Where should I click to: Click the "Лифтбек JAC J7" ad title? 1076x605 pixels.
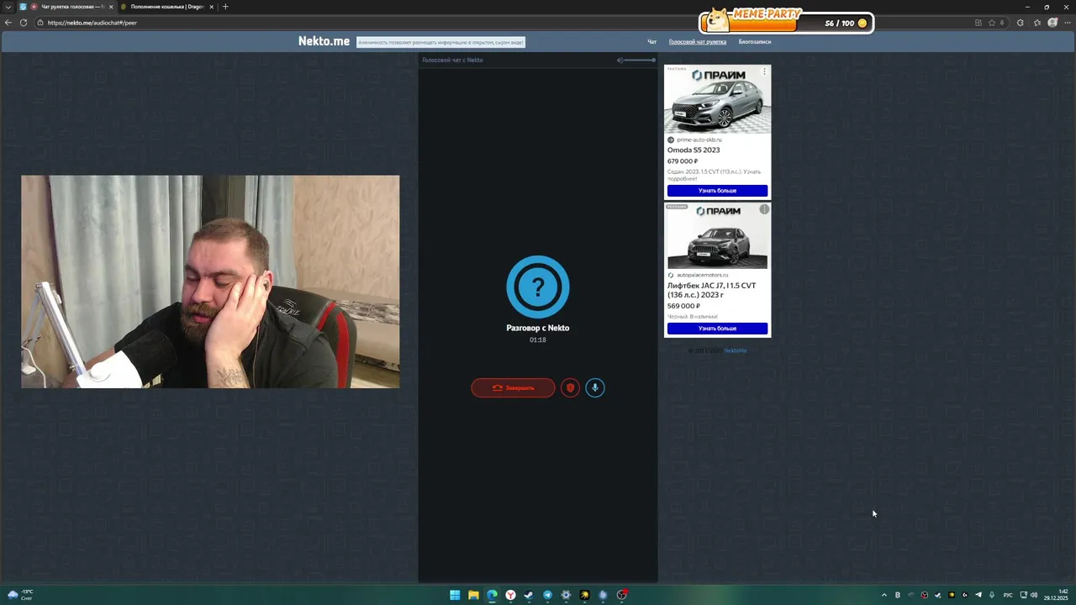coord(711,290)
